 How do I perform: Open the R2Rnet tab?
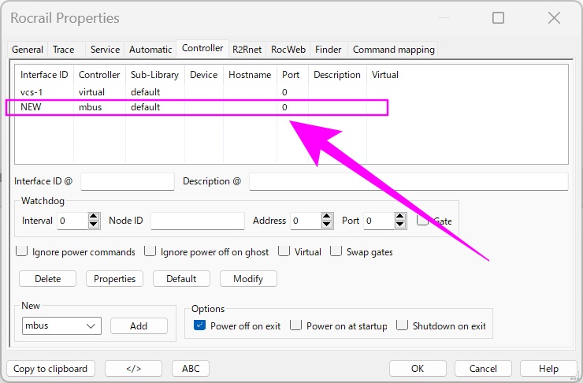click(x=247, y=50)
